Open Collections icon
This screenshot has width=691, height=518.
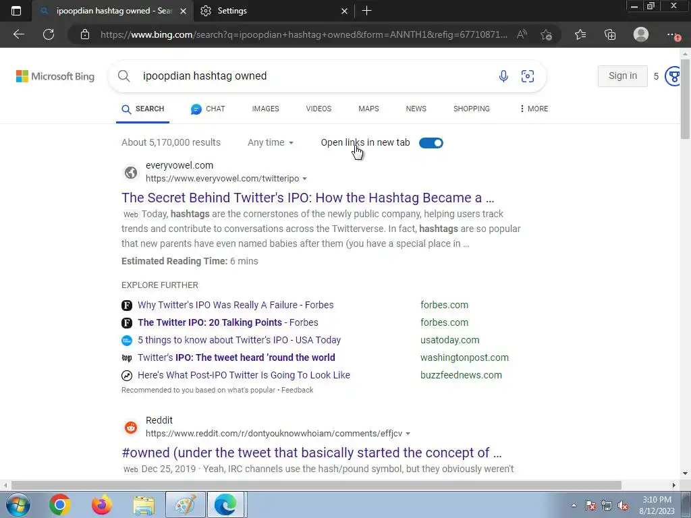tap(610, 34)
